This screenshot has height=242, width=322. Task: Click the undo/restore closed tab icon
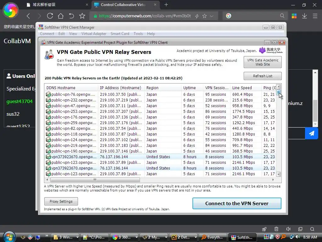pos(71,16)
